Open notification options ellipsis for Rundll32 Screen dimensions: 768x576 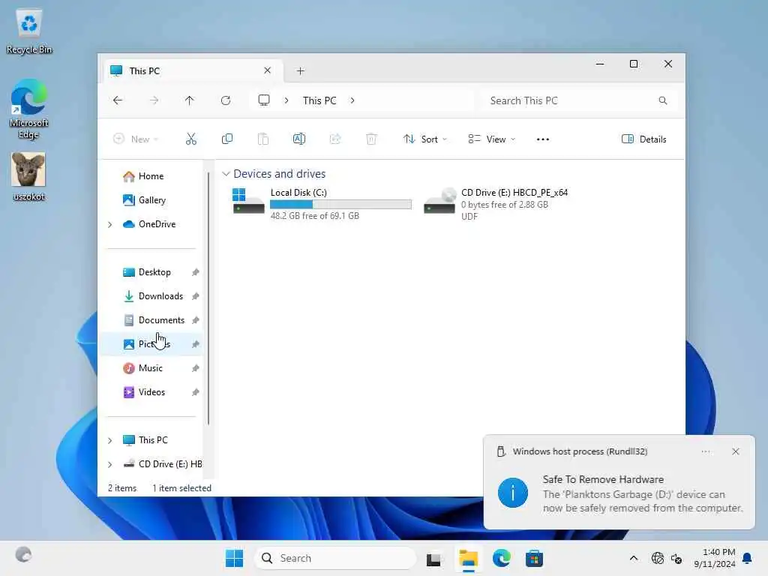click(x=706, y=451)
